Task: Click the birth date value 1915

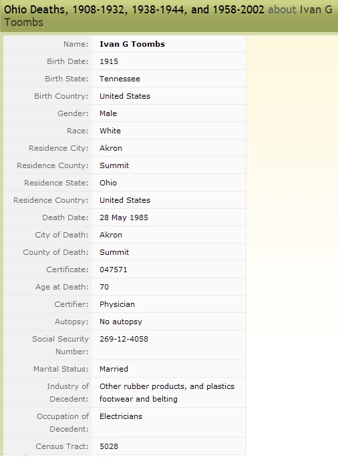Action: pos(109,61)
